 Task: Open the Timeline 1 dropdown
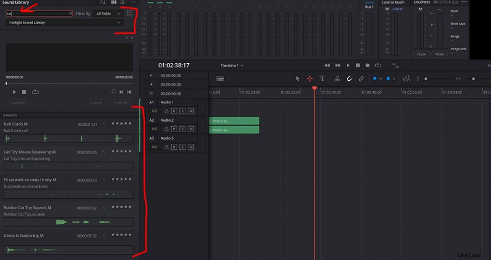(x=232, y=65)
